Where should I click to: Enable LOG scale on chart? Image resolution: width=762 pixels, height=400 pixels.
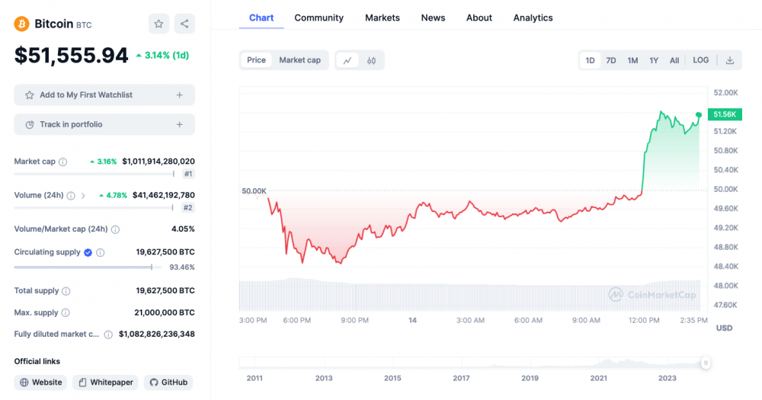pos(700,60)
